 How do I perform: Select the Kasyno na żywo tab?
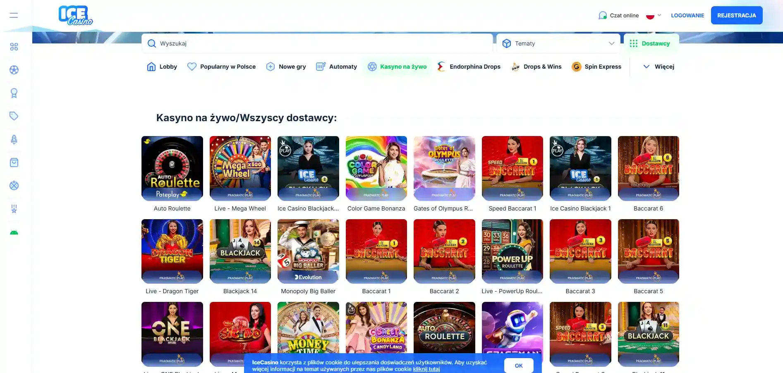point(397,67)
